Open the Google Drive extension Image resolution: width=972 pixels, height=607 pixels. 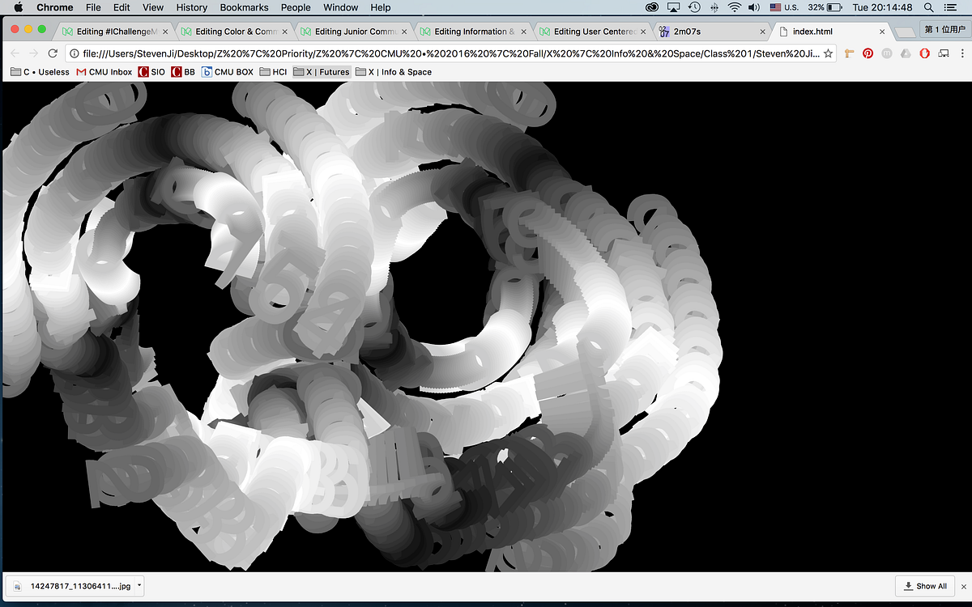[x=906, y=53]
